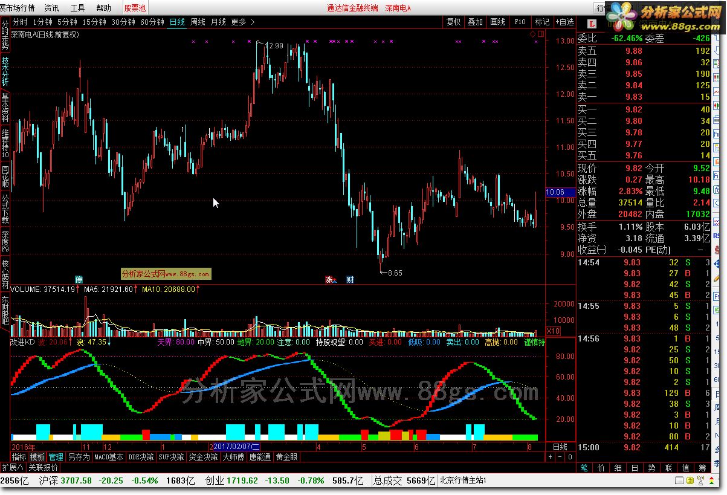Screen dimensions: 727x495
Task: Click the 复权 toolbar button
Action: point(453,22)
